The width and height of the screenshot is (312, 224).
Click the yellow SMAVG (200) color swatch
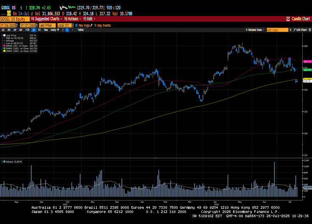pos(4,51)
